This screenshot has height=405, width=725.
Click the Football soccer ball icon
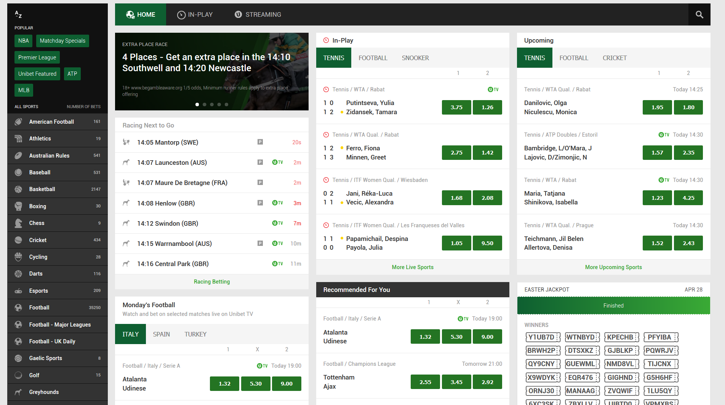click(x=18, y=308)
